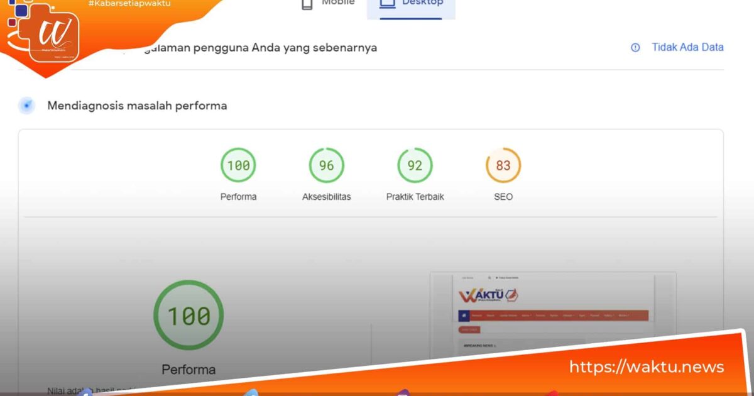Open the Tidak Ada Data link
This screenshot has height=396, width=754.
[686, 47]
